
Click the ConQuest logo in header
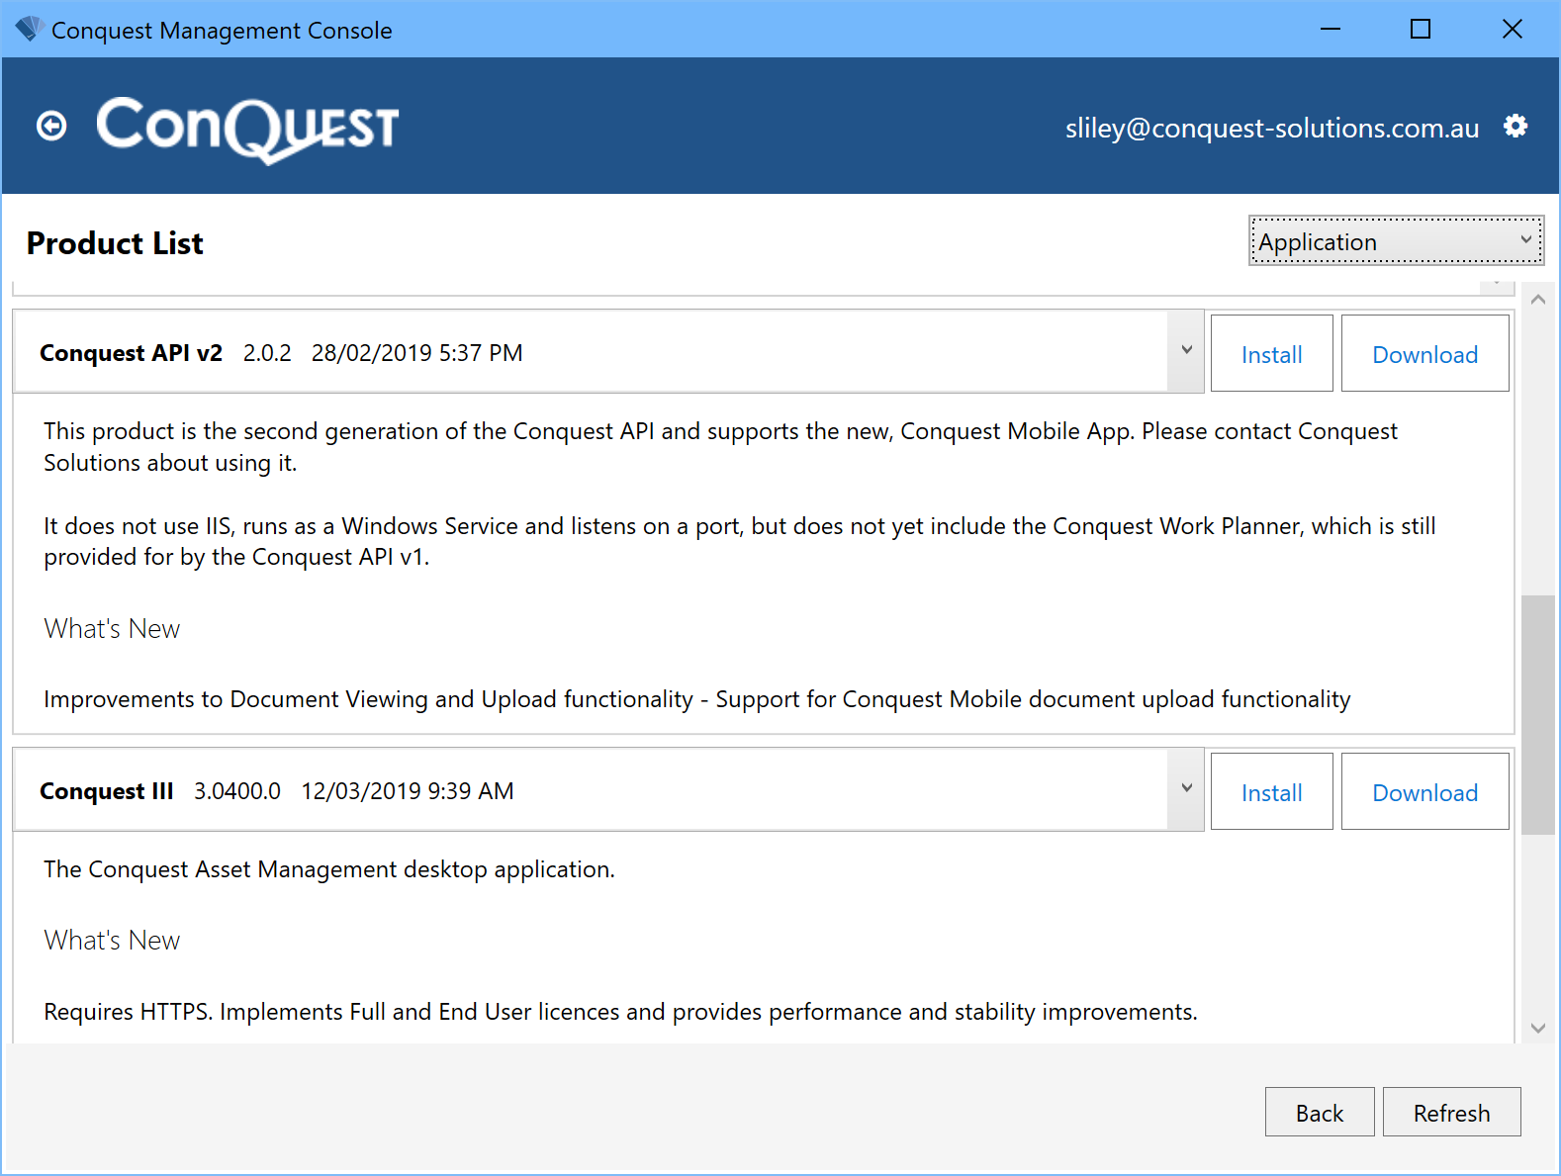[x=247, y=130]
